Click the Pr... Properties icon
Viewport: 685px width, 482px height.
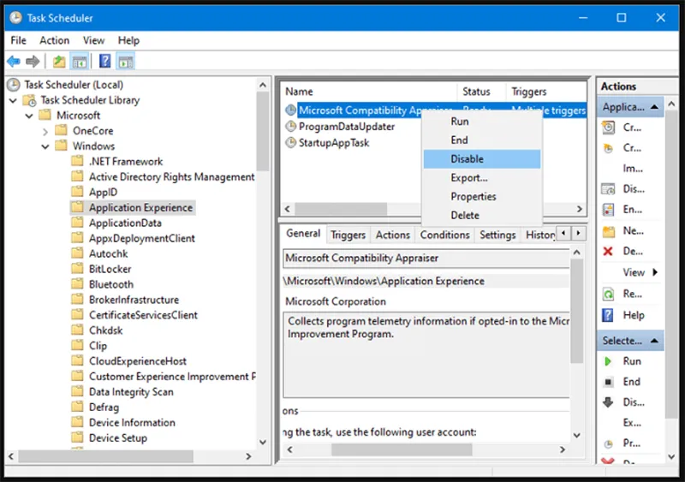tap(608, 444)
